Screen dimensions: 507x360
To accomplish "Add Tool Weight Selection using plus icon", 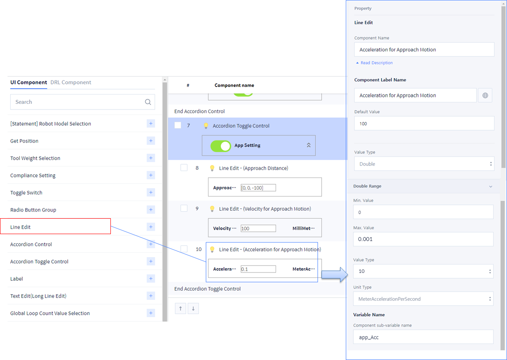I will click(151, 158).
